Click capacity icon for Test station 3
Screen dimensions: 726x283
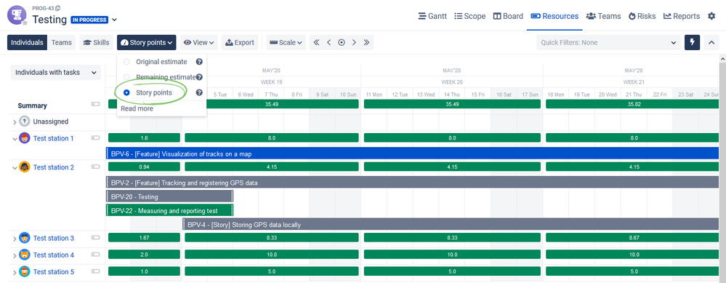coord(95,238)
